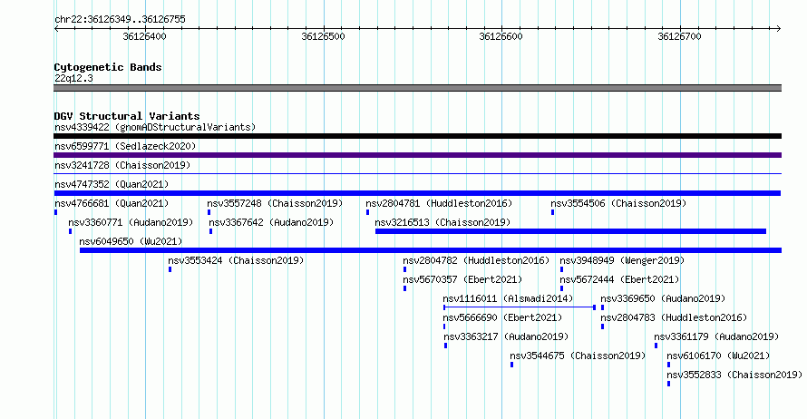The image size is (807, 419).
Task: Click the chr22:36126349..36126755 region label
Action: point(120,20)
